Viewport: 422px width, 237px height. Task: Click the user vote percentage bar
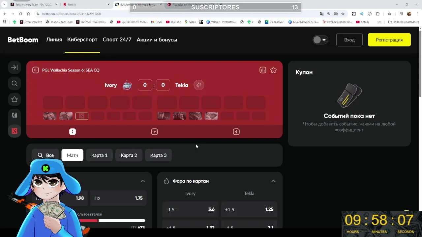pyautogui.click(x=111, y=221)
